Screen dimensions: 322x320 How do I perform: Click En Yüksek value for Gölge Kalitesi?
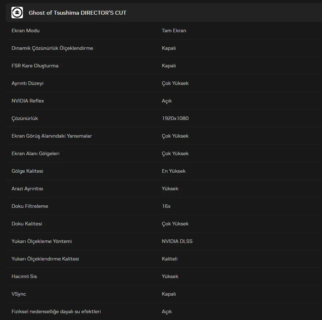(174, 171)
